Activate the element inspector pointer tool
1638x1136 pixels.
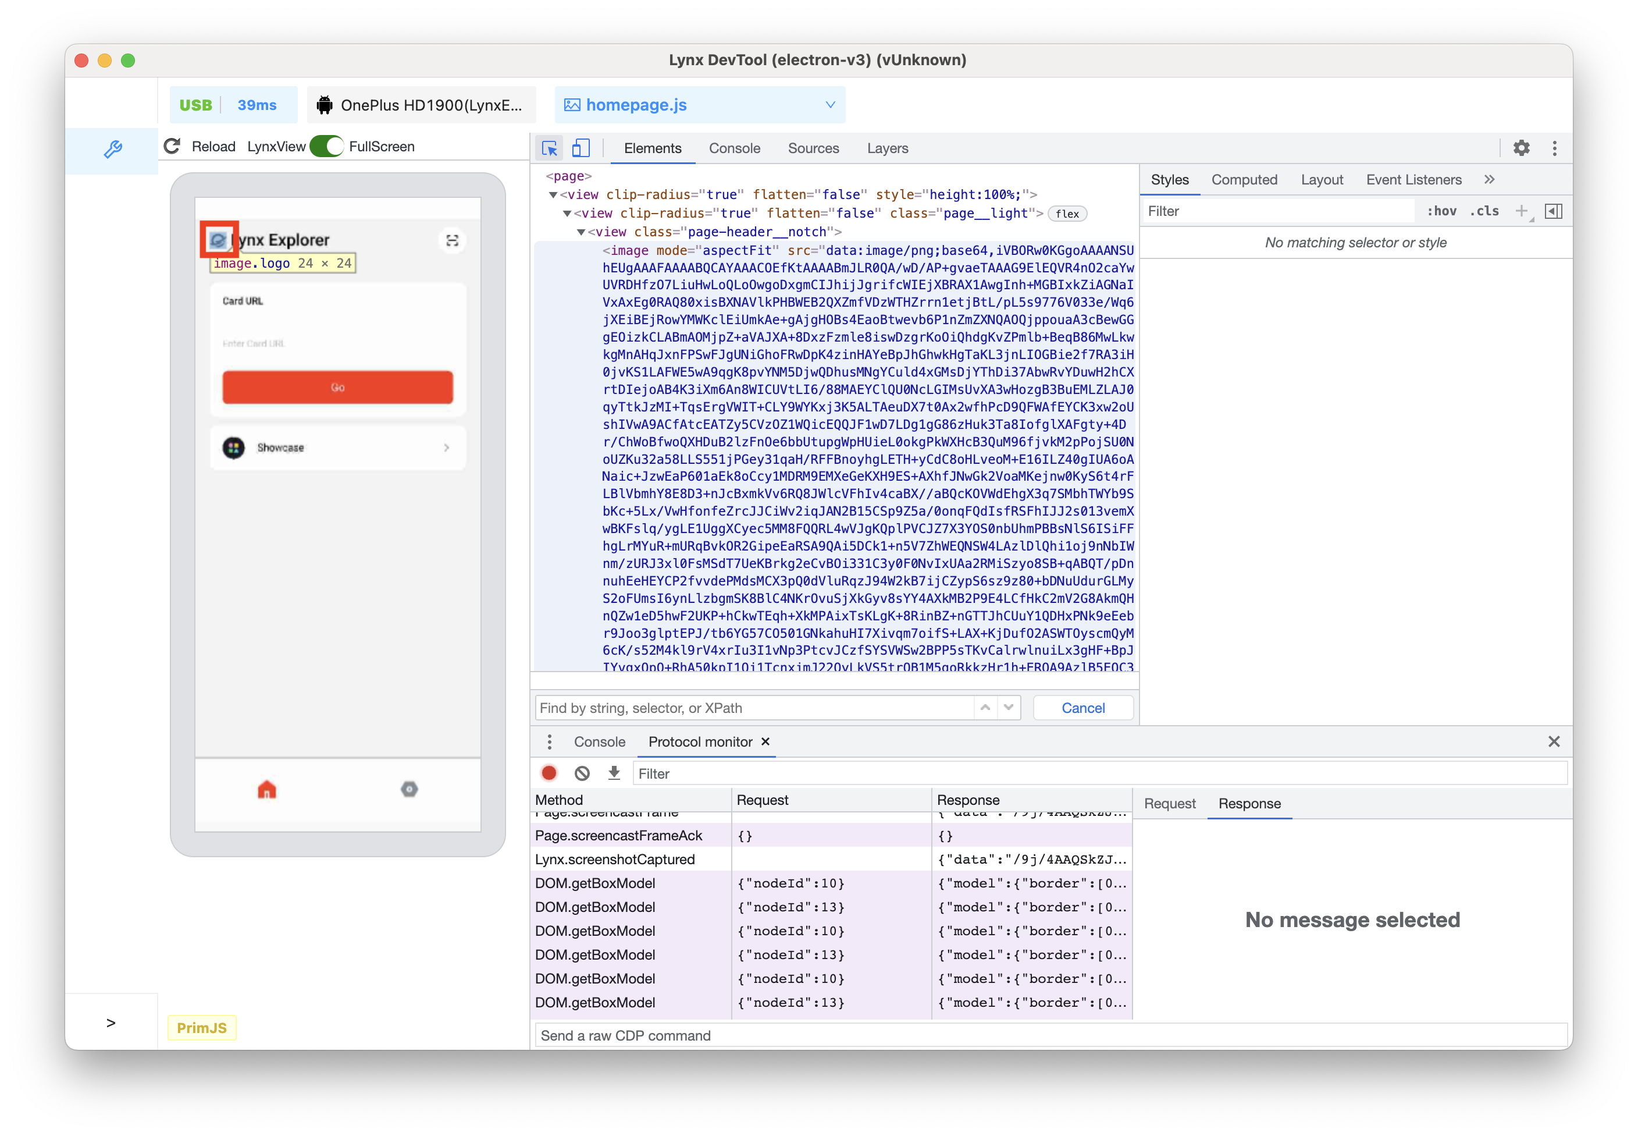(x=549, y=148)
